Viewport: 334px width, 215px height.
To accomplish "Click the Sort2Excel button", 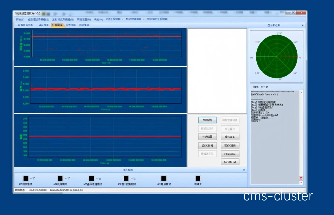I will pyautogui.click(x=230, y=162).
